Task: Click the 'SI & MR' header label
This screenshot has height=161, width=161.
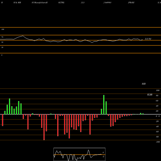Action: pos(17,3)
